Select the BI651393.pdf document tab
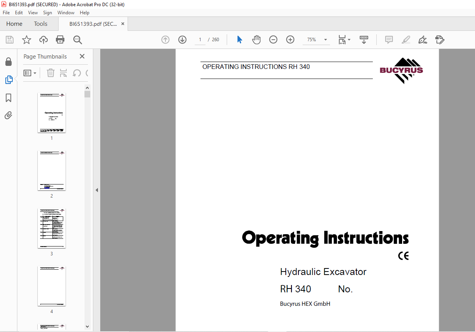Screen dimensions: 475x332 [93, 24]
